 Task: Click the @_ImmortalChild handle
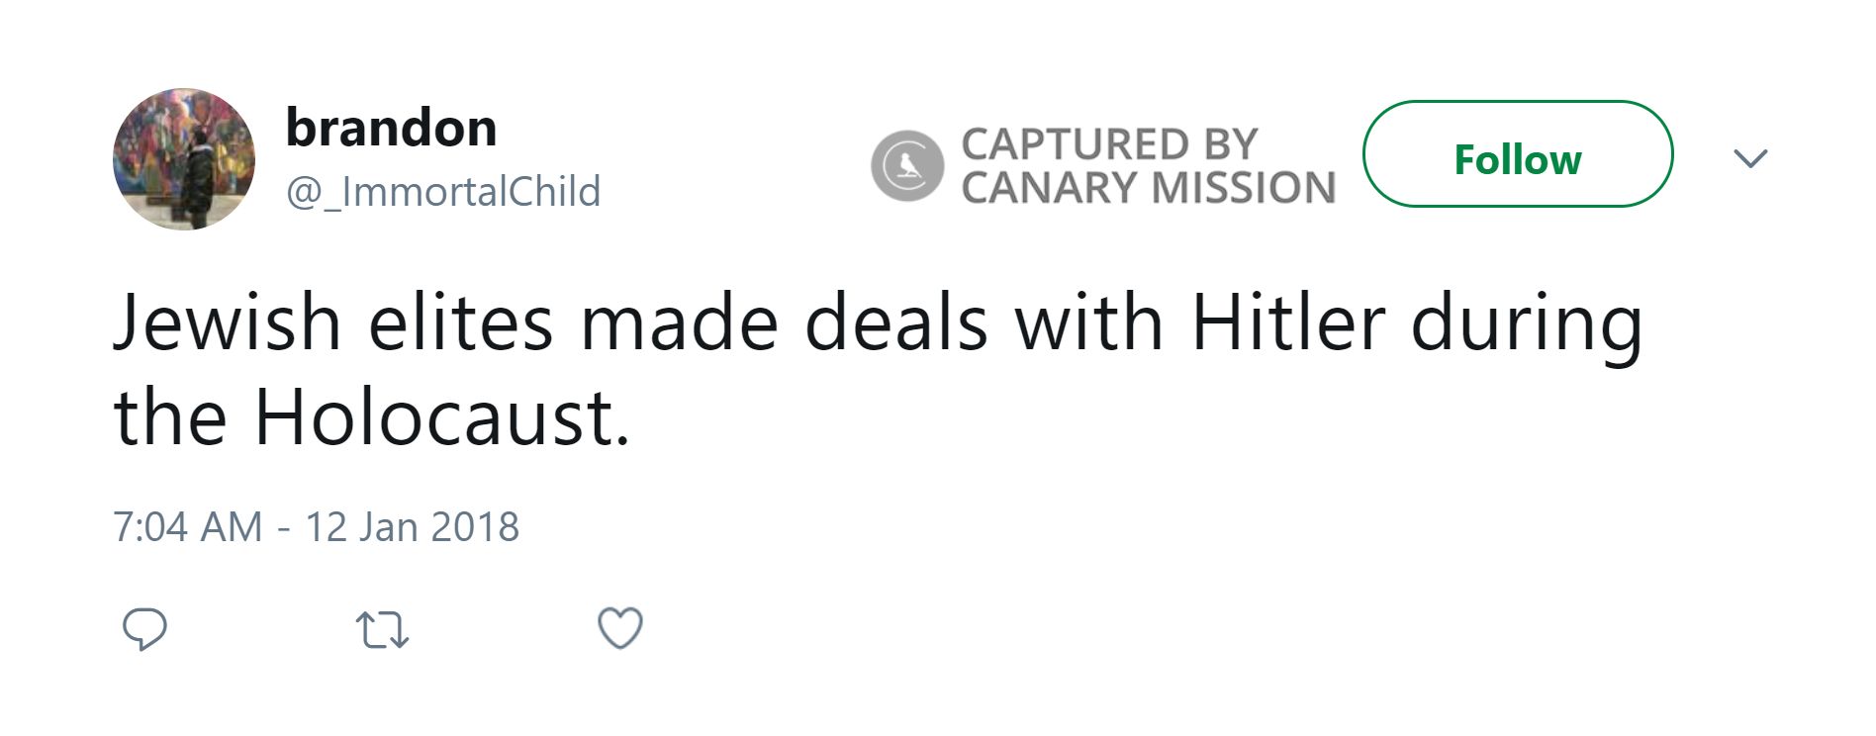[x=443, y=191]
